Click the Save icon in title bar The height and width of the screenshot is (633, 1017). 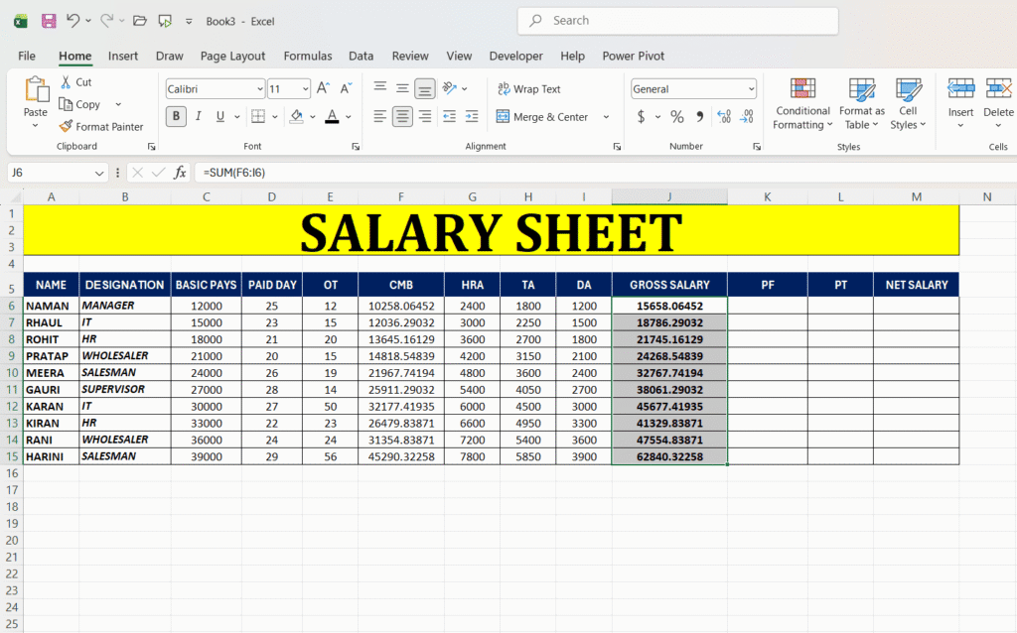point(49,21)
